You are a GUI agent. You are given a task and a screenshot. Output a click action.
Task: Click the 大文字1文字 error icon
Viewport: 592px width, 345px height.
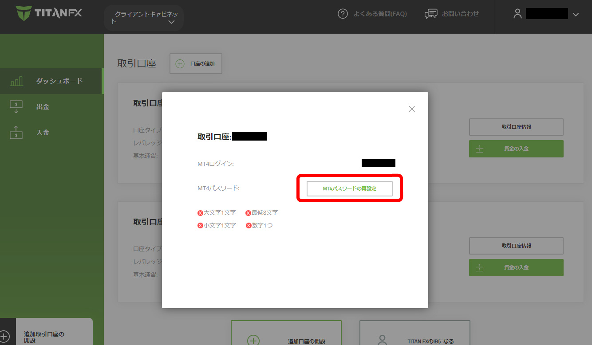point(200,213)
